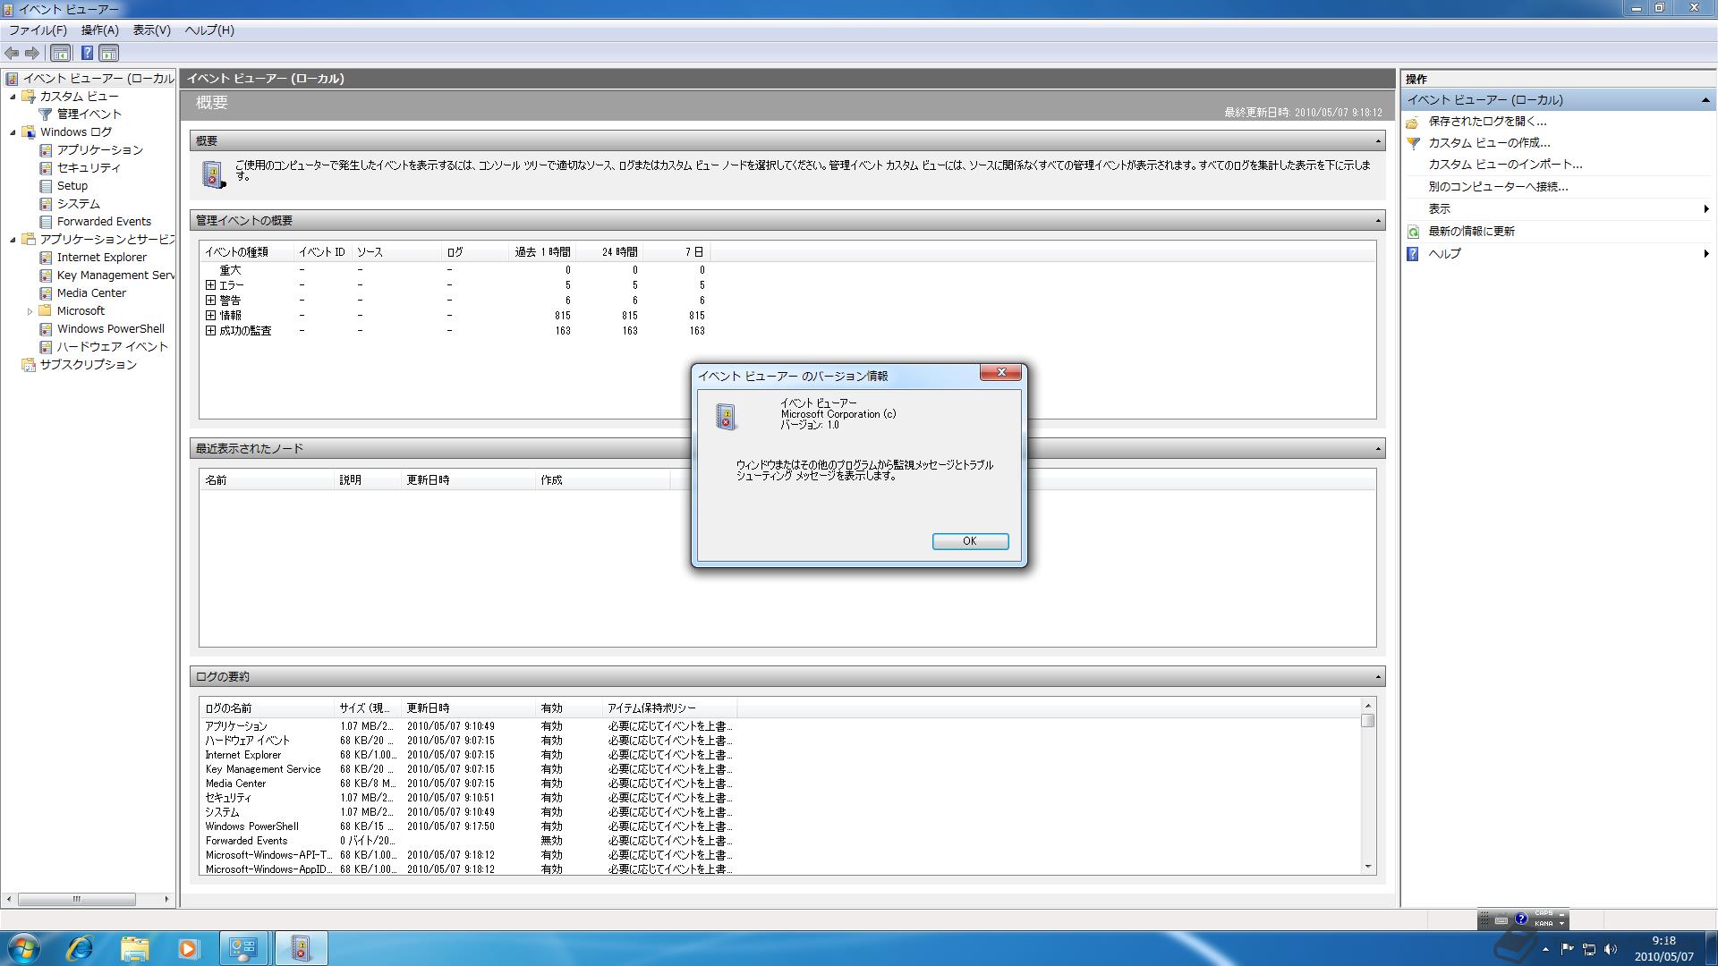Select the セキュリティ log in tree

89,168
